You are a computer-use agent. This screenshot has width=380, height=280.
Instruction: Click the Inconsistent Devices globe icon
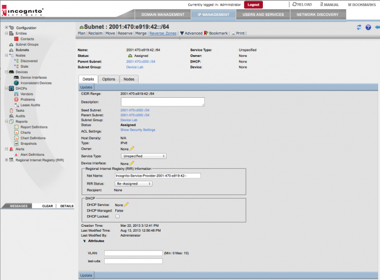coord(16,83)
